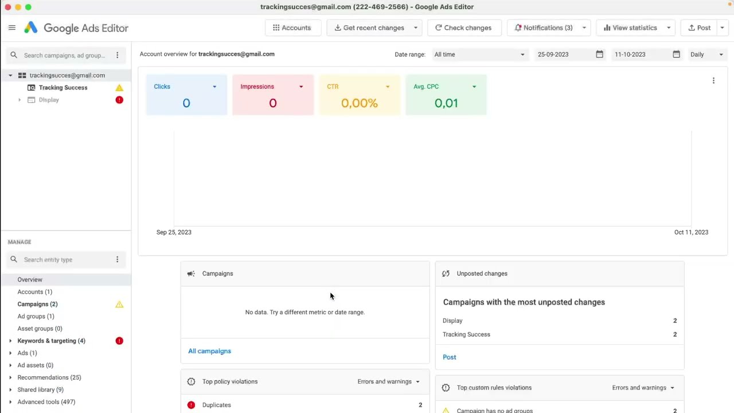The height and width of the screenshot is (413, 734).
Task: Open the Avg. CPC metric dropdown
Action: [474, 87]
